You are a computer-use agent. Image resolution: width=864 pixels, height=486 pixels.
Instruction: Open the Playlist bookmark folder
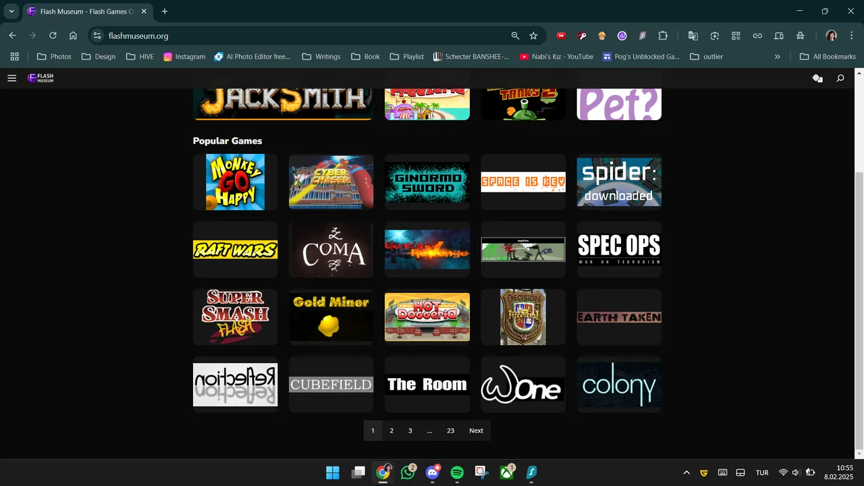pos(406,57)
